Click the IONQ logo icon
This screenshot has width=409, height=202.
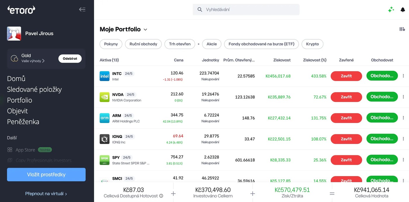pyautogui.click(x=105, y=139)
